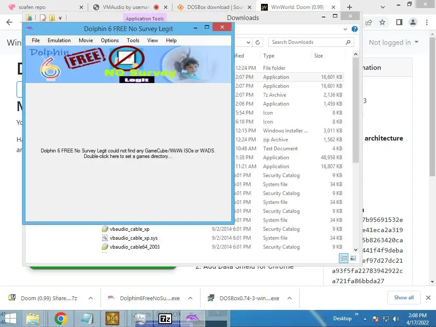
Task: Open the Options menu in Dolphin
Action: pyautogui.click(x=110, y=40)
